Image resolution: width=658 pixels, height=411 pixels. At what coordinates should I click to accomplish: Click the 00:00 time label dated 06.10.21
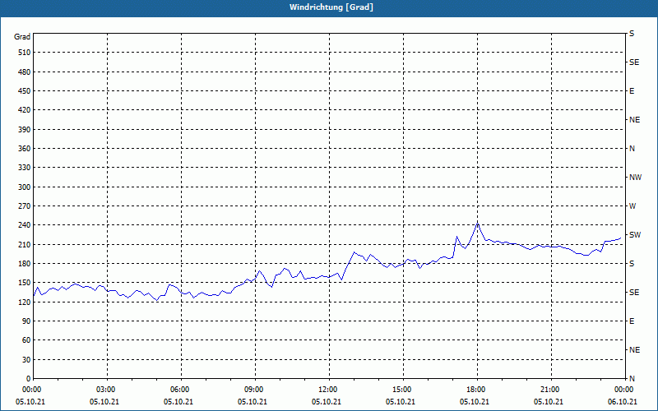[624, 389]
